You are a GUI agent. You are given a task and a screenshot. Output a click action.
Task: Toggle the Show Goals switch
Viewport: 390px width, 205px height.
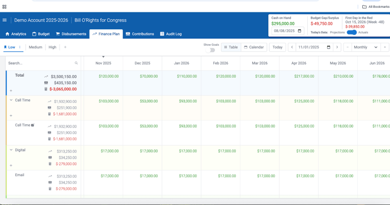click(210, 50)
